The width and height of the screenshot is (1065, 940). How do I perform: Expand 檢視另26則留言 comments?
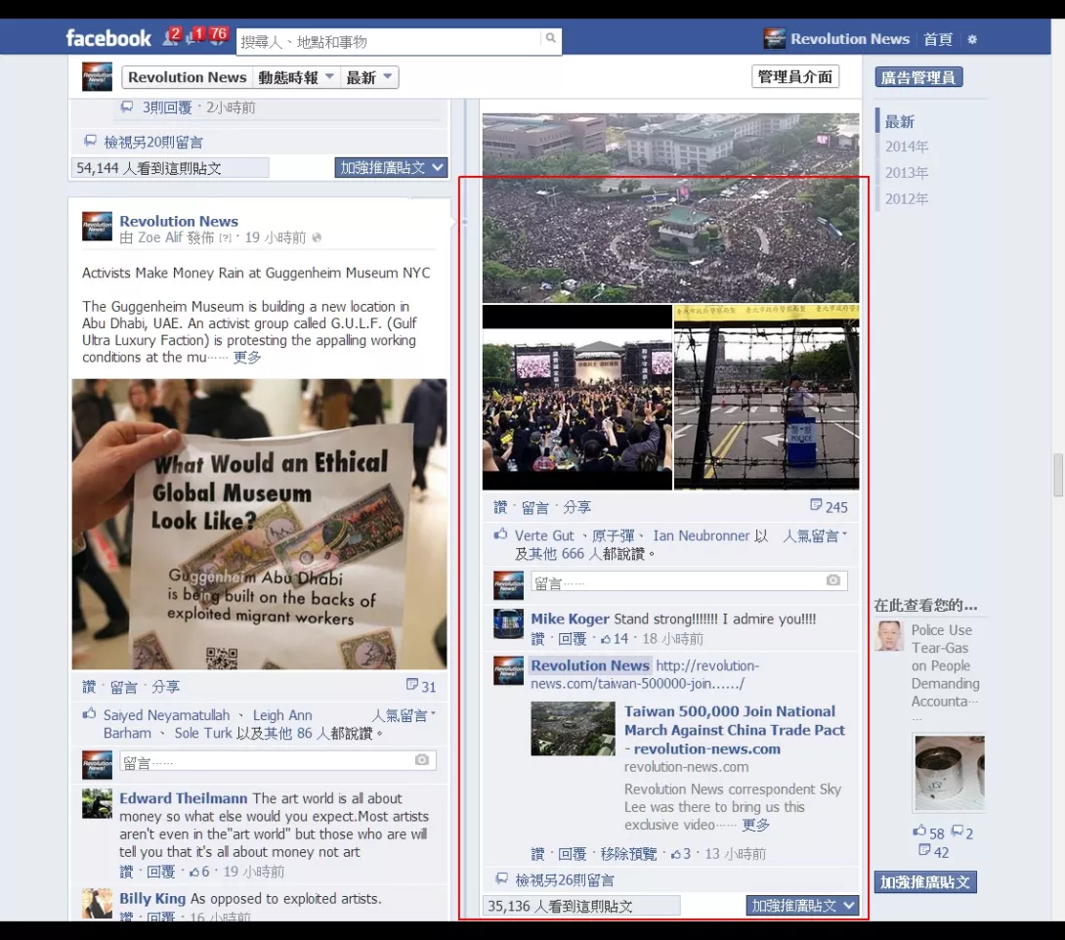coord(565,880)
